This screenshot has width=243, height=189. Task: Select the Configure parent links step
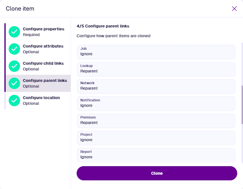(x=45, y=83)
